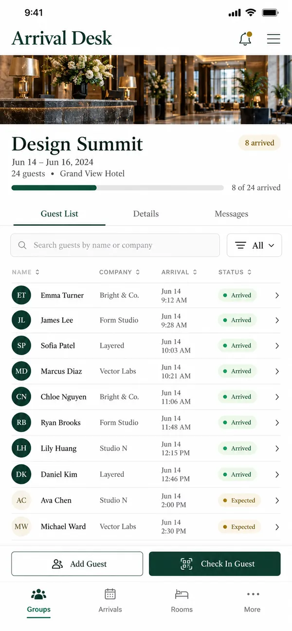Tap Ava Chen's AC avatar
The height and width of the screenshot is (631, 292).
21,500
